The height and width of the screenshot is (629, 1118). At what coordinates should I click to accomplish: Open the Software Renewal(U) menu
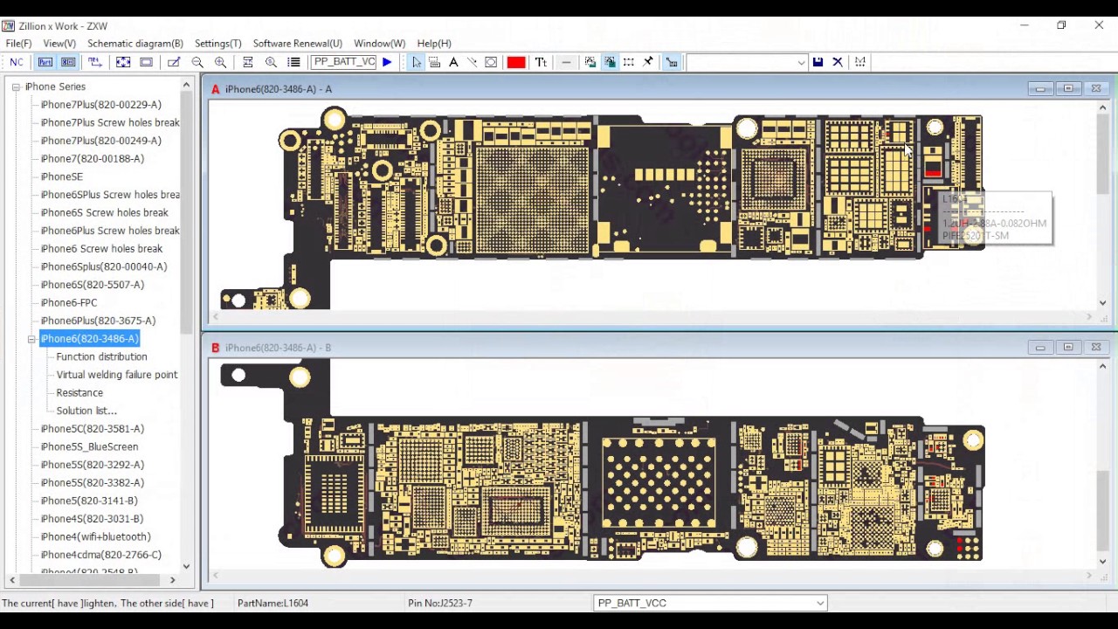[298, 44]
